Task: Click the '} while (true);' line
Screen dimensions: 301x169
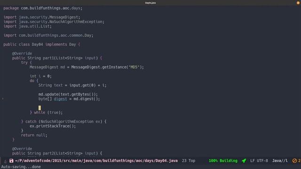Action: (x=46, y=113)
